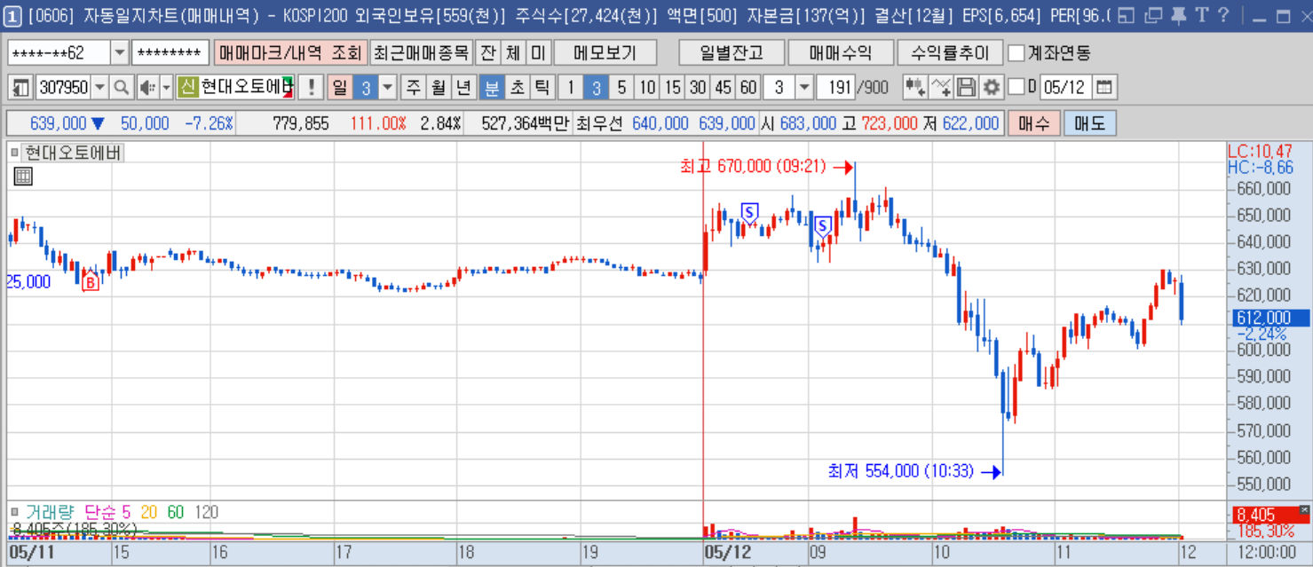Screen dimensions: 1313x567
Task: Click the 미 button
Action: point(539,52)
